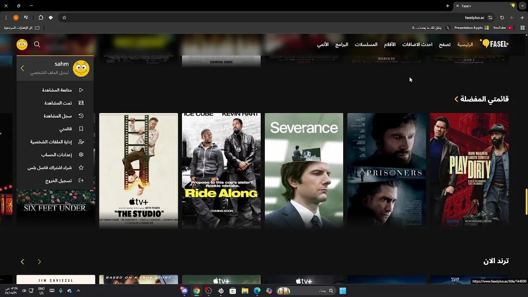Click the gear icon beside إعدادات الحساب

click(x=81, y=155)
